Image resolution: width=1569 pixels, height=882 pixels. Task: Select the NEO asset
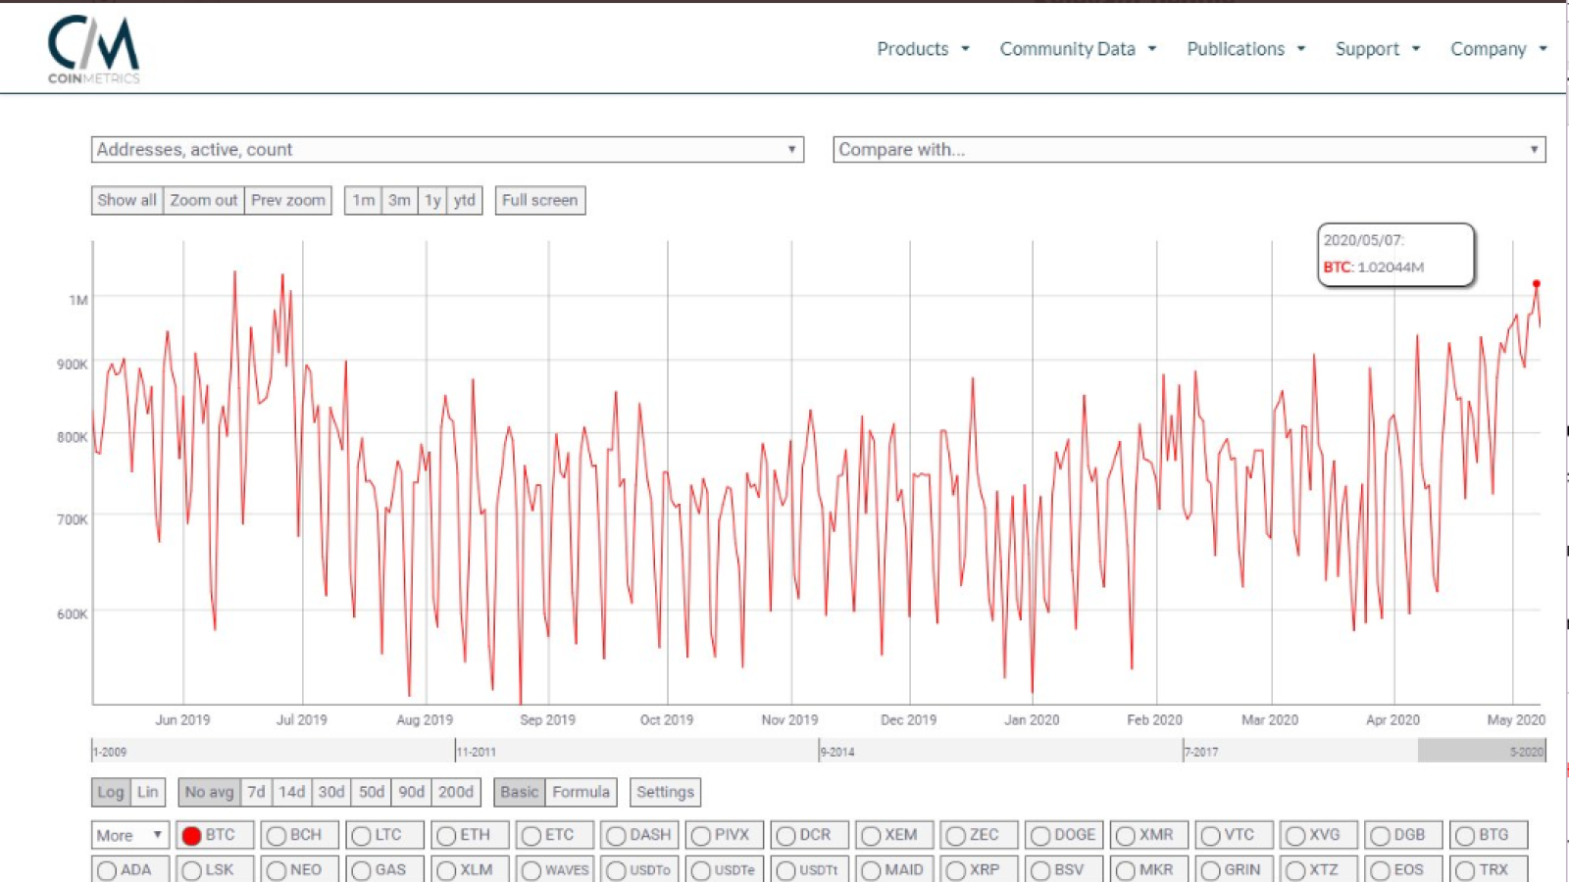tap(299, 869)
